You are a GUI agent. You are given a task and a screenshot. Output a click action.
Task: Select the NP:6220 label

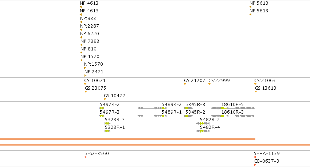90,34
